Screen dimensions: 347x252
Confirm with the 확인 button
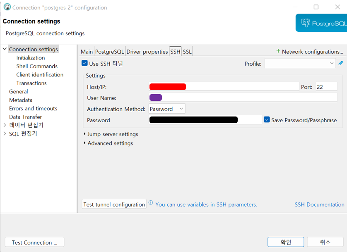(286, 242)
